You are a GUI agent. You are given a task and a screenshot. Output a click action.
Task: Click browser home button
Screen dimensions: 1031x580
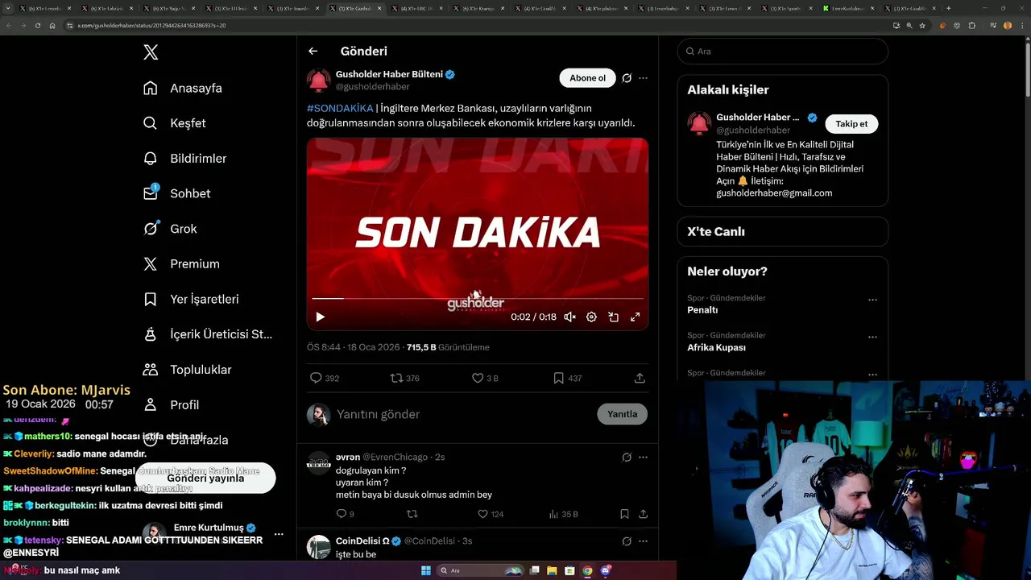click(52, 25)
